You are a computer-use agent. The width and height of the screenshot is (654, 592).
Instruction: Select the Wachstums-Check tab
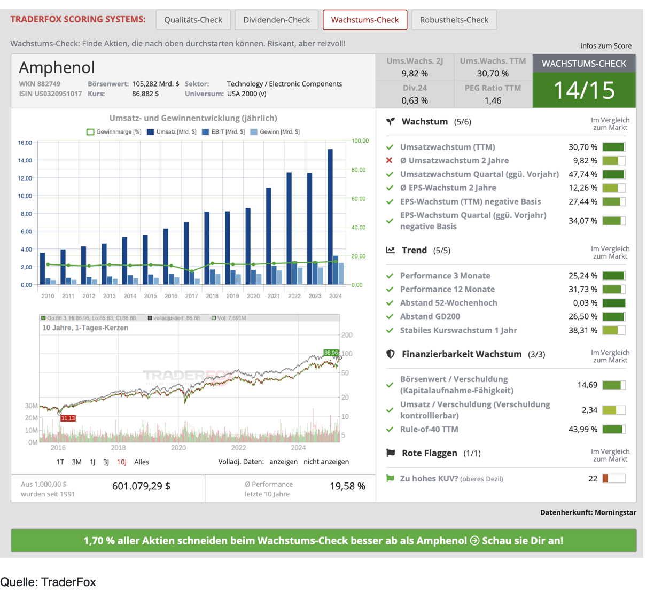tap(365, 20)
